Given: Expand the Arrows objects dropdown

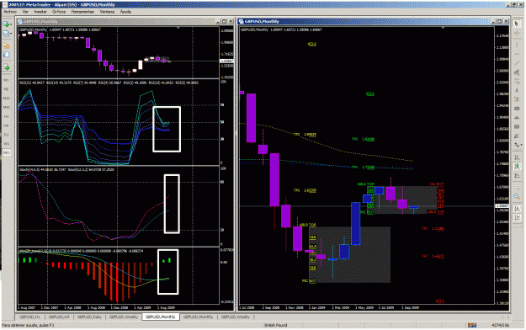Looking at the screenshot, I should (x=522, y=145).
